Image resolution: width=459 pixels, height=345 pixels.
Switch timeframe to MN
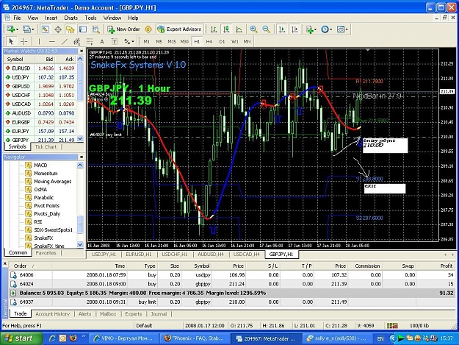pyautogui.click(x=247, y=42)
